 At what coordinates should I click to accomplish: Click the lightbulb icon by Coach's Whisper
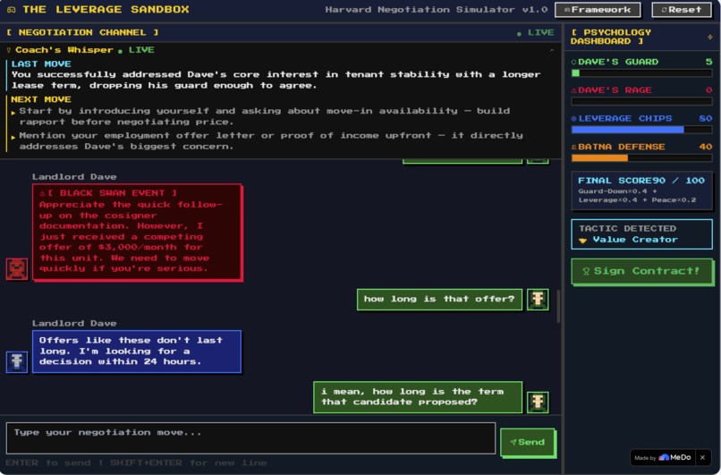click(x=9, y=50)
